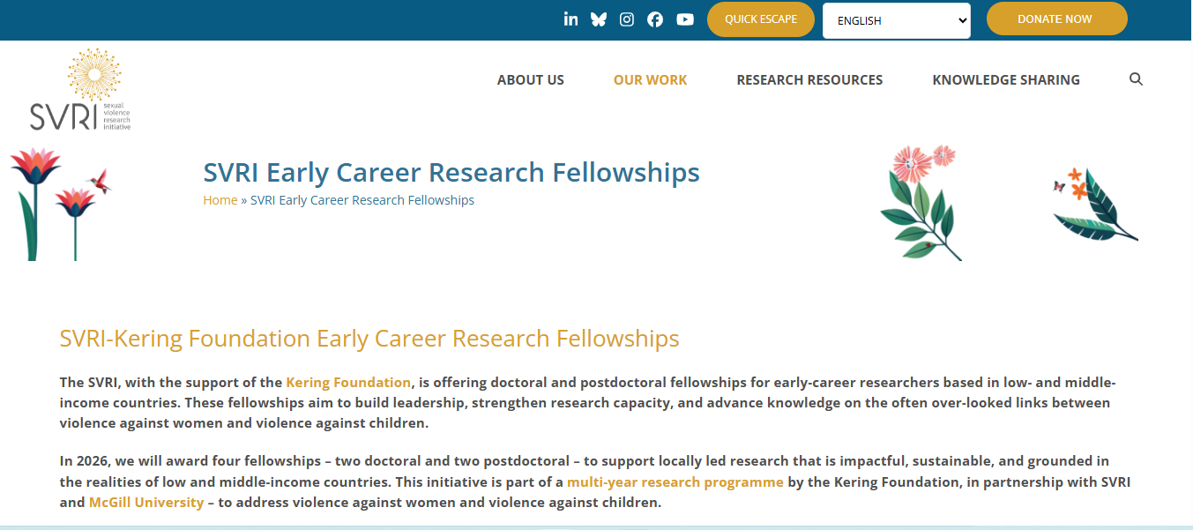Screen dimensions: 1193x530
Task: Open the KNOWLEDGE SHARING menu item
Action: tap(1005, 79)
